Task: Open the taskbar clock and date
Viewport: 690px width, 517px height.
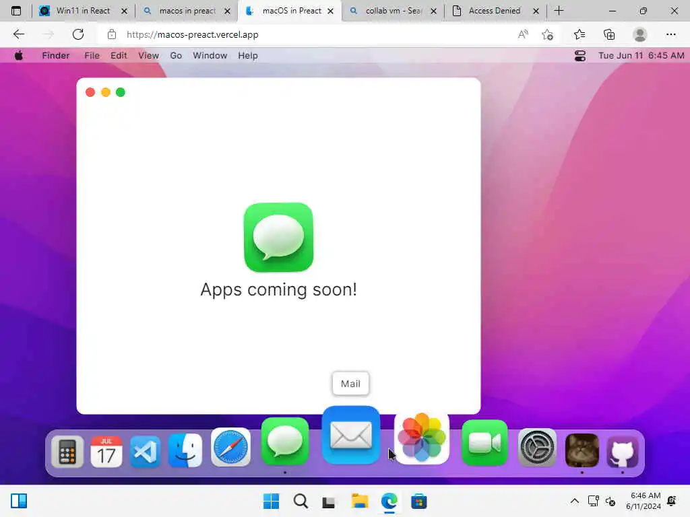Action: (x=644, y=501)
